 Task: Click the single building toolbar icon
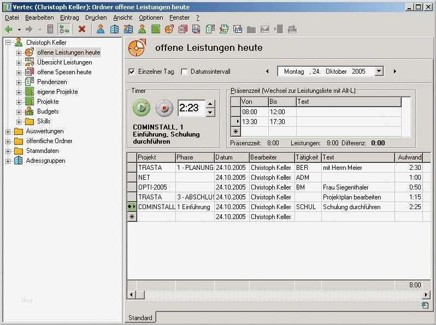[114, 29]
